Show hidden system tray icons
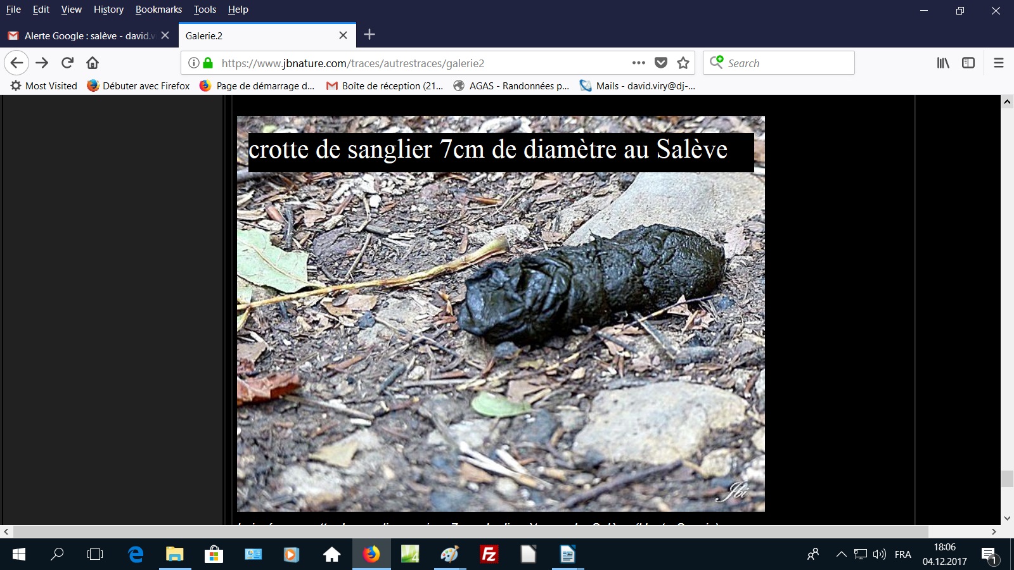 [841, 555]
